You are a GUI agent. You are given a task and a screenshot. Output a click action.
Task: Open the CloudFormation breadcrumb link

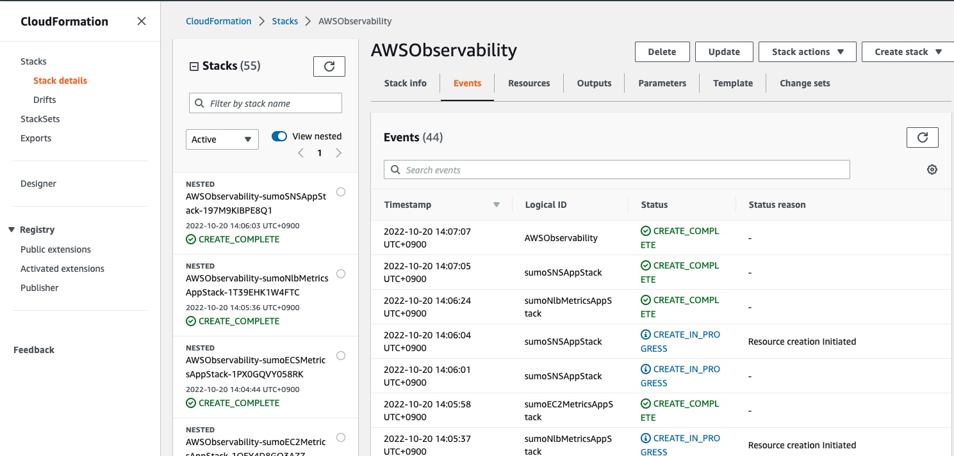pos(218,20)
